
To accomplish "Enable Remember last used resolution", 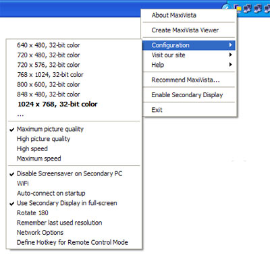I will click(x=74, y=223).
